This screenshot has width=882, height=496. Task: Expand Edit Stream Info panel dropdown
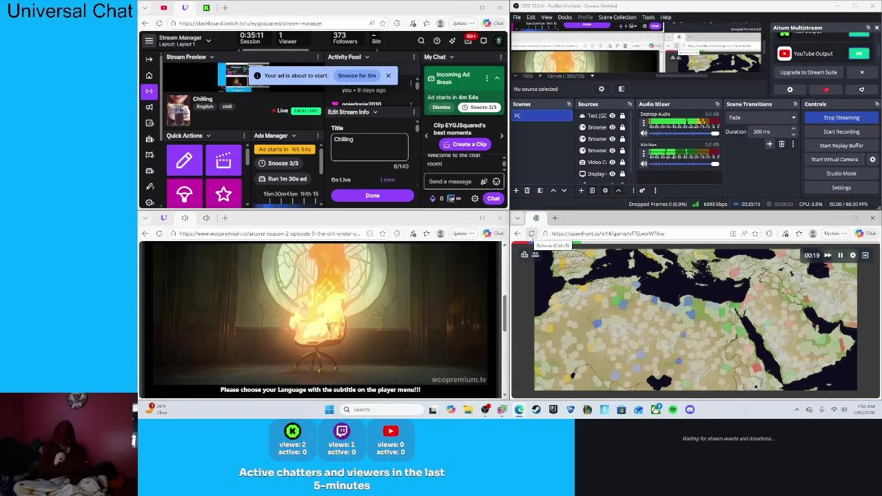[375, 112]
